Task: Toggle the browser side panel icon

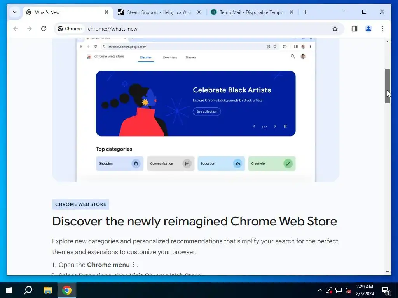Action: tap(354, 29)
